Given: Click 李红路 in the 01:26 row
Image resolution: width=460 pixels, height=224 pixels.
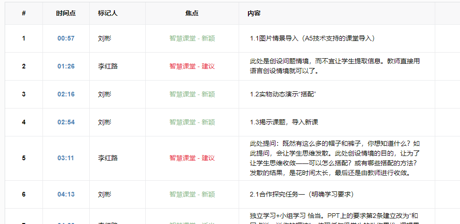Looking at the screenshot, I should click(x=108, y=67).
